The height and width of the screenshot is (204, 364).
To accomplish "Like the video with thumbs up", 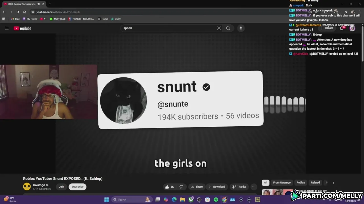I will tap(170, 187).
